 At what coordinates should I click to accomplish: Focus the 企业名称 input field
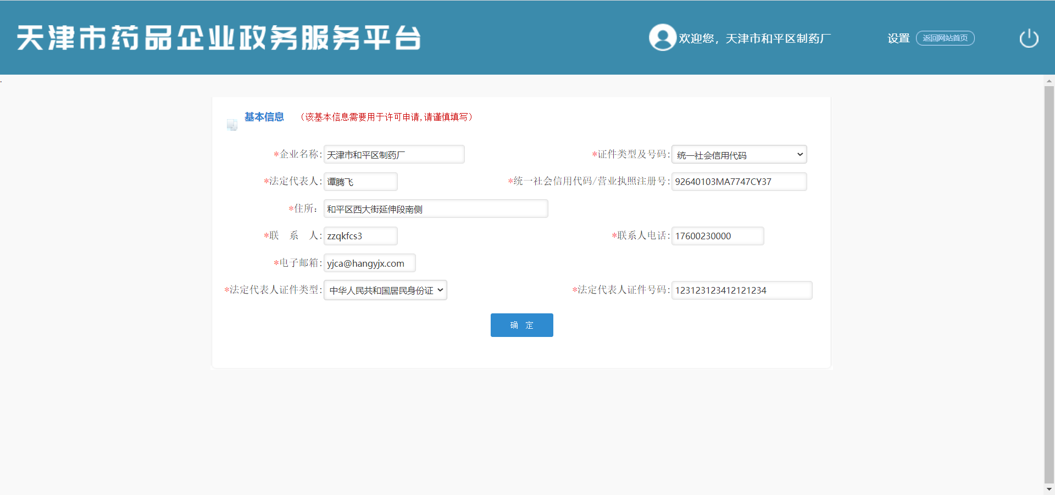(393, 155)
